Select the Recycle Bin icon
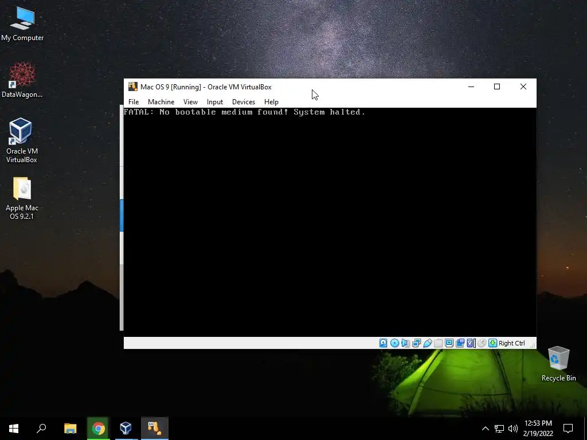This screenshot has height=440, width=587. [558, 364]
